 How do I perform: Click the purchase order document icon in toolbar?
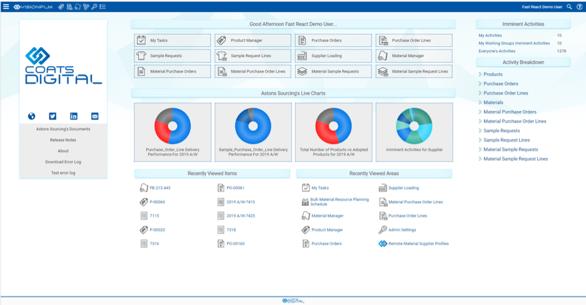(x=69, y=7)
